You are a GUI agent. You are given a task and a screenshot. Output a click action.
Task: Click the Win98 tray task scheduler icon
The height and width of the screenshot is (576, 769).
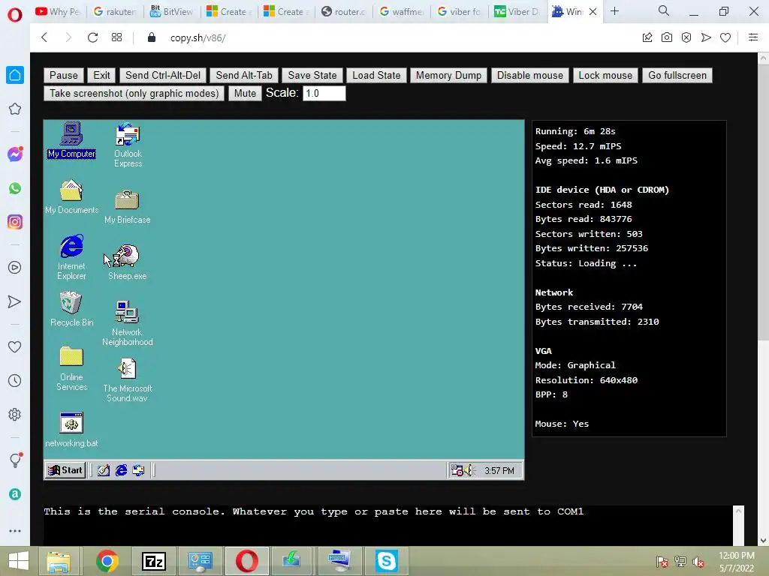pyautogui.click(x=457, y=470)
